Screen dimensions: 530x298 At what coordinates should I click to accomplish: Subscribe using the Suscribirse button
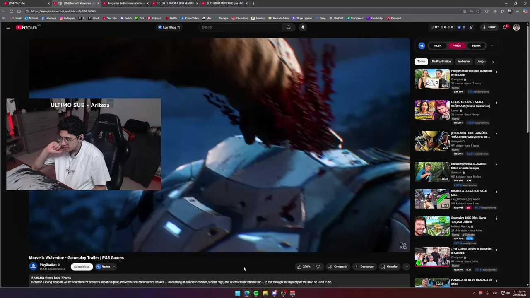click(x=82, y=267)
